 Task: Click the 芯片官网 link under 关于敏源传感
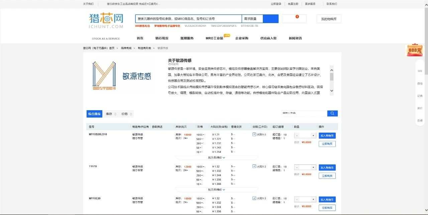tap(173, 64)
